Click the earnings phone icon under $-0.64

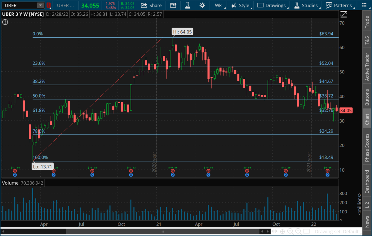15,171
